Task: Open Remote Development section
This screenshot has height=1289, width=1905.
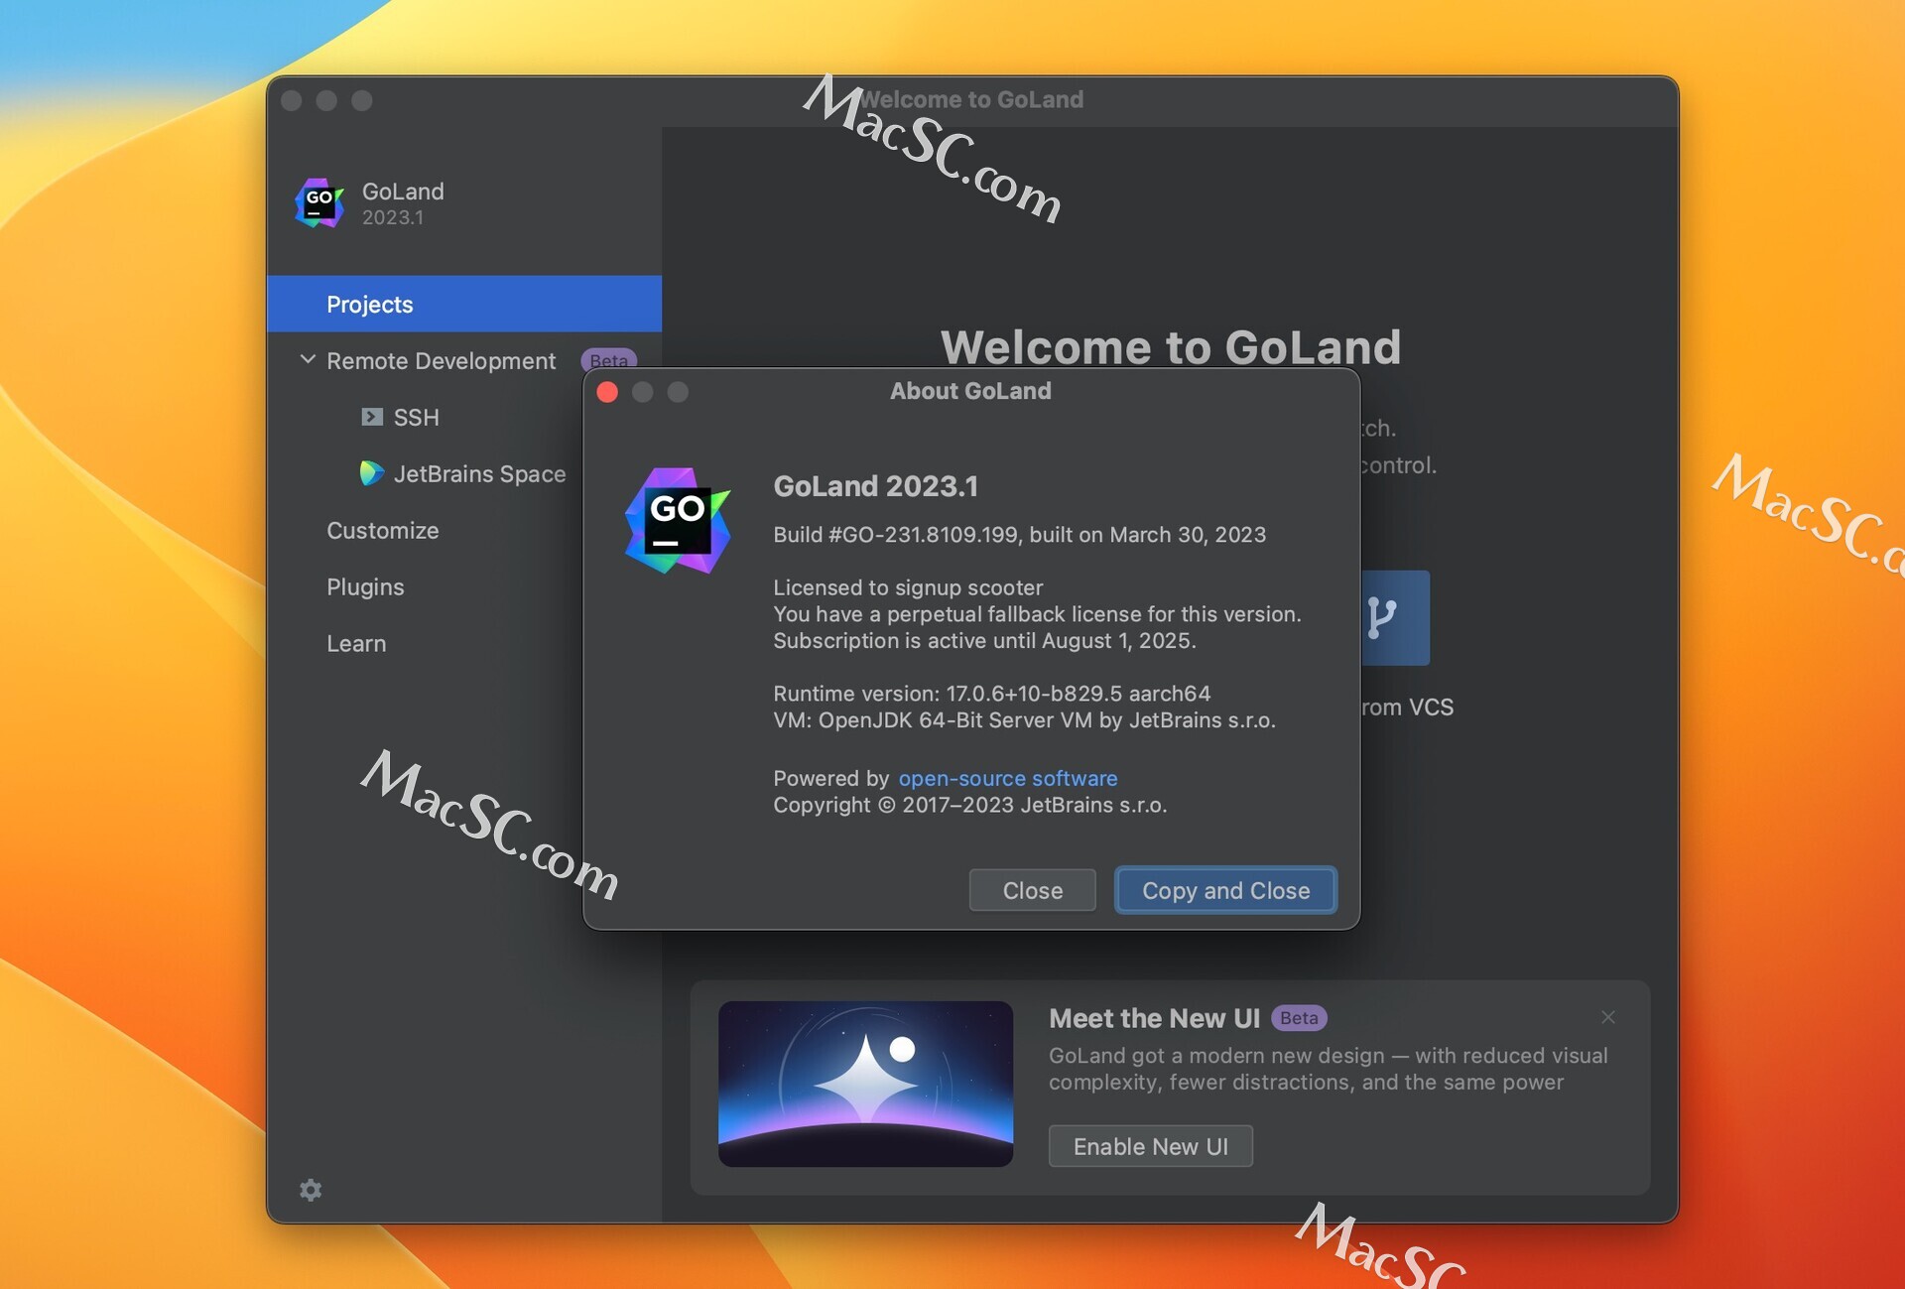Action: click(441, 361)
